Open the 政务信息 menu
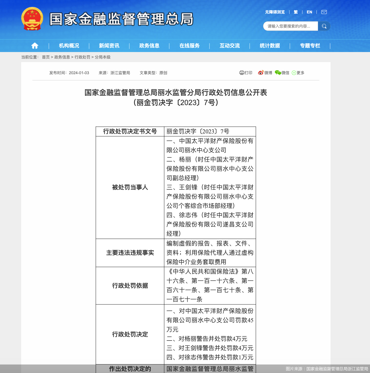The width and height of the screenshot is (370, 373). [x=149, y=46]
